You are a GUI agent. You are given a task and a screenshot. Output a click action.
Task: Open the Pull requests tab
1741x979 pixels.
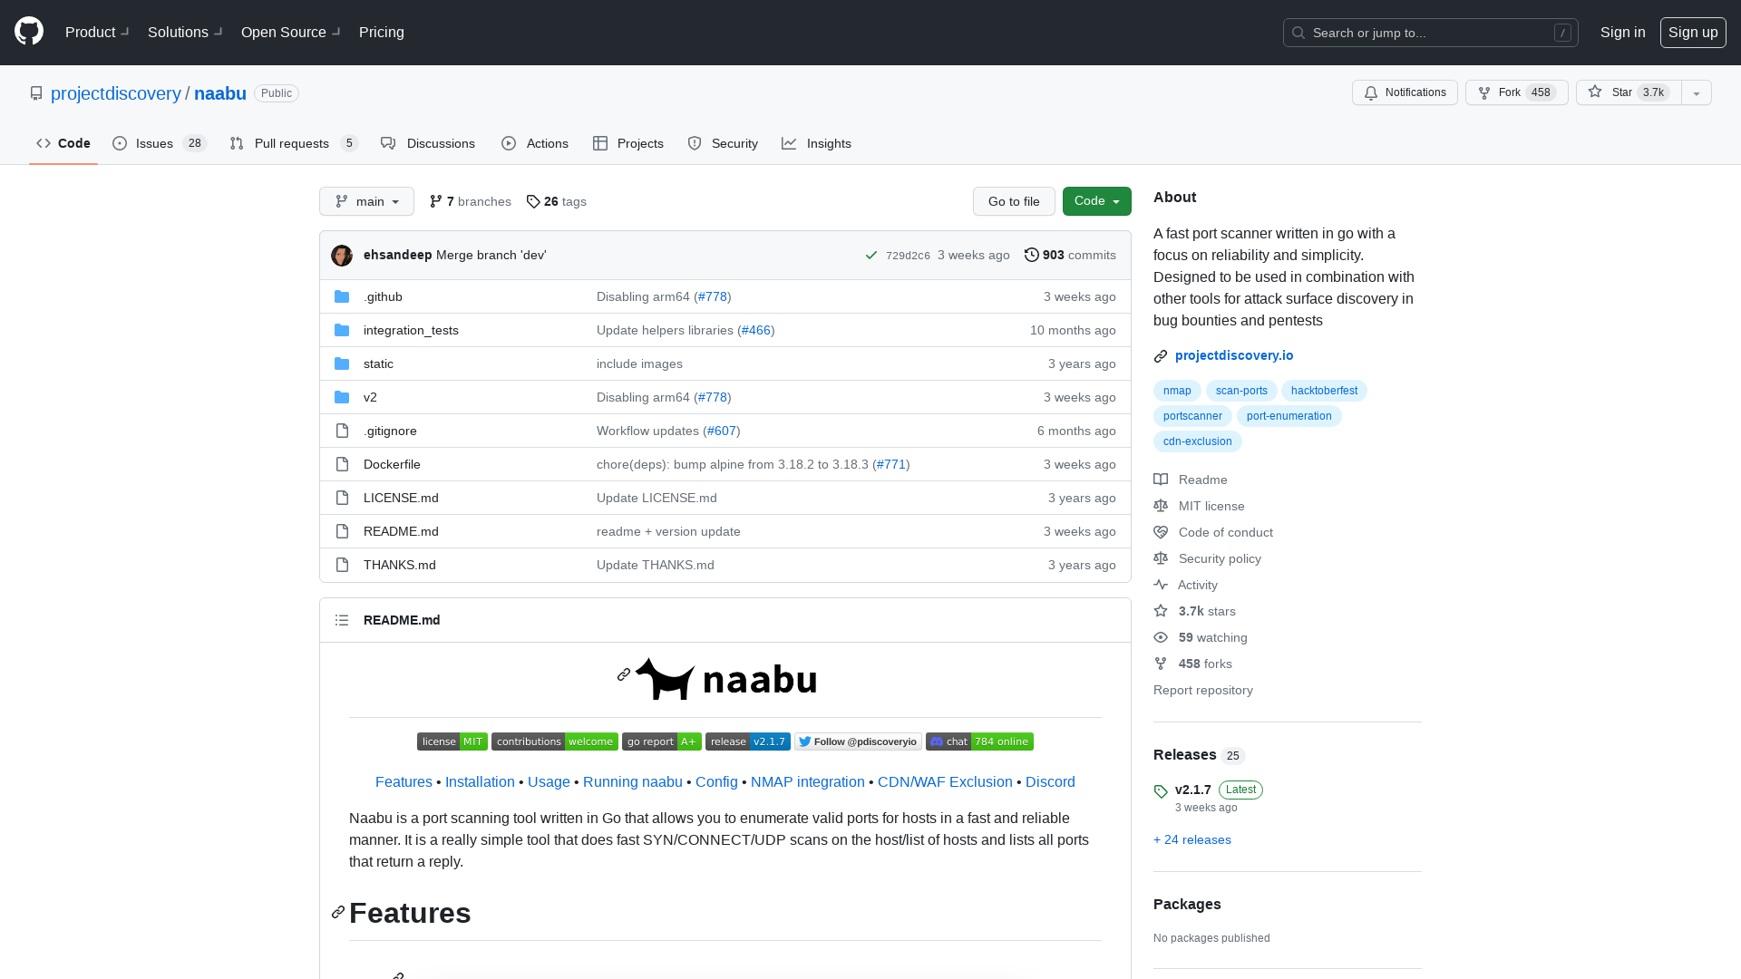point(293,143)
